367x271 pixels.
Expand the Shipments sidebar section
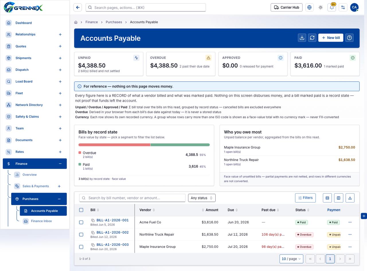point(60,58)
